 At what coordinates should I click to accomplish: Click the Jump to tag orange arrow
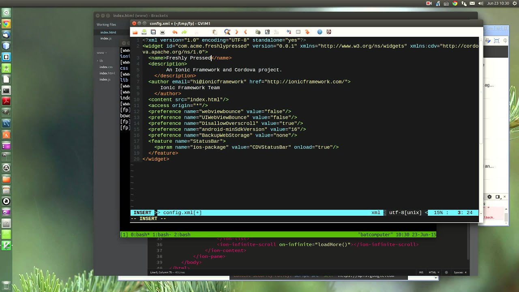[307, 32]
